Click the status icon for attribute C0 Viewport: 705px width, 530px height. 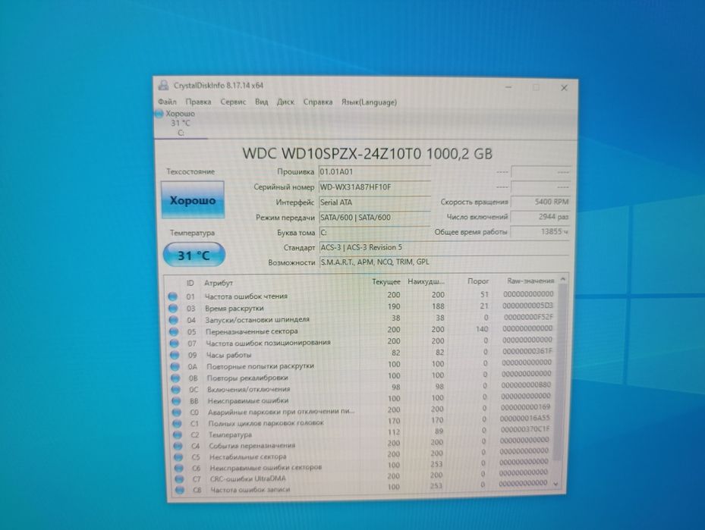point(177,412)
